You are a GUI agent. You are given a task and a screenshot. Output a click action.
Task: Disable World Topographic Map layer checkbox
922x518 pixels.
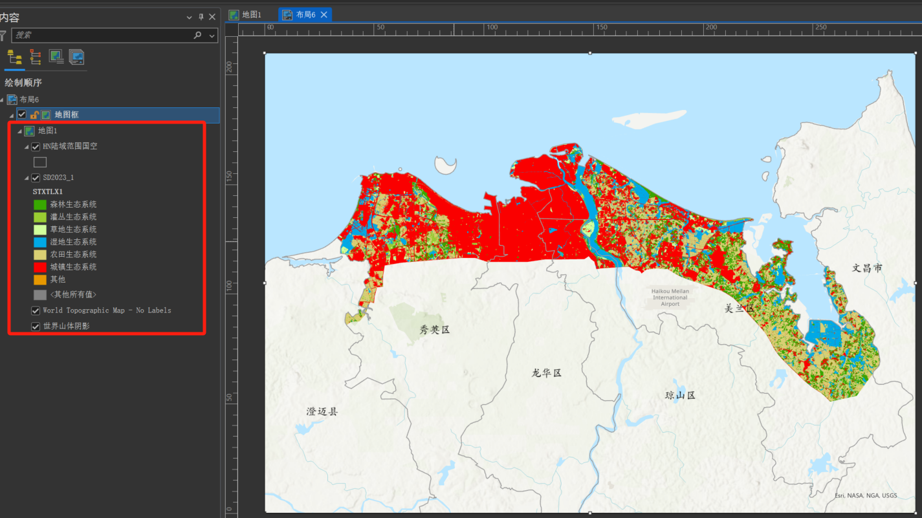pos(36,311)
